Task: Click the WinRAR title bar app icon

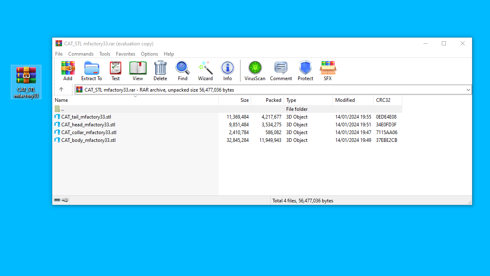Action: tap(59, 43)
